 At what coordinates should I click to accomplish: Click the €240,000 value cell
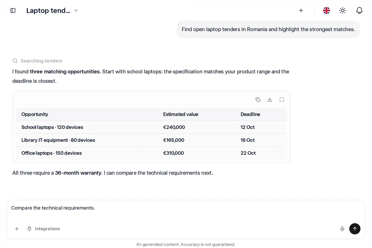(174, 127)
